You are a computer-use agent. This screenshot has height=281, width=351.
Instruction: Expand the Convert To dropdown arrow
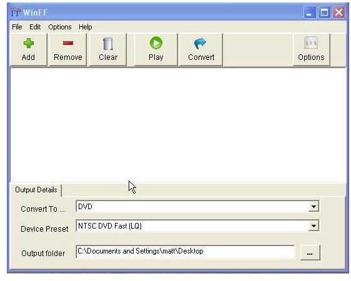point(314,207)
